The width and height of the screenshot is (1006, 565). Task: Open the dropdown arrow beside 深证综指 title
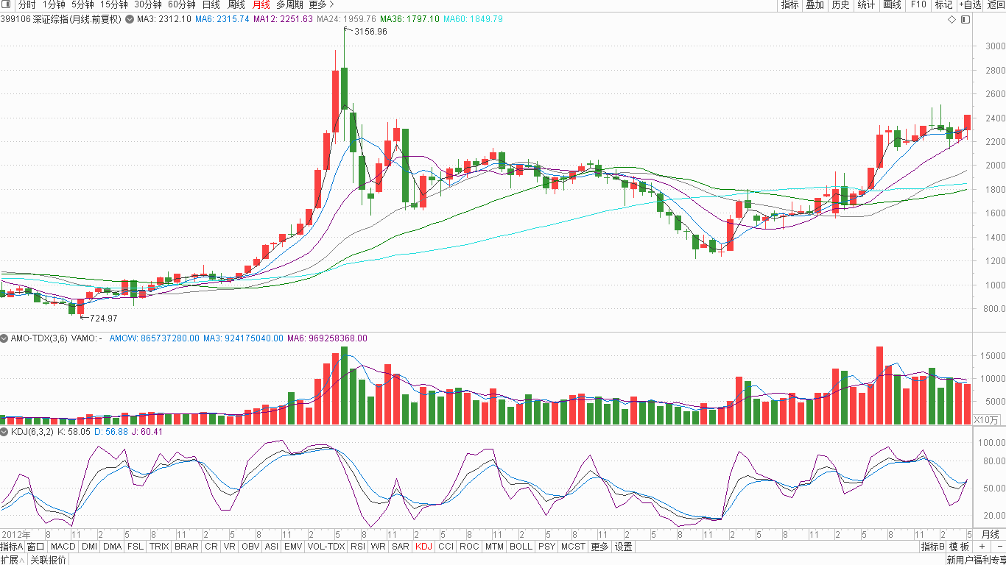130,19
